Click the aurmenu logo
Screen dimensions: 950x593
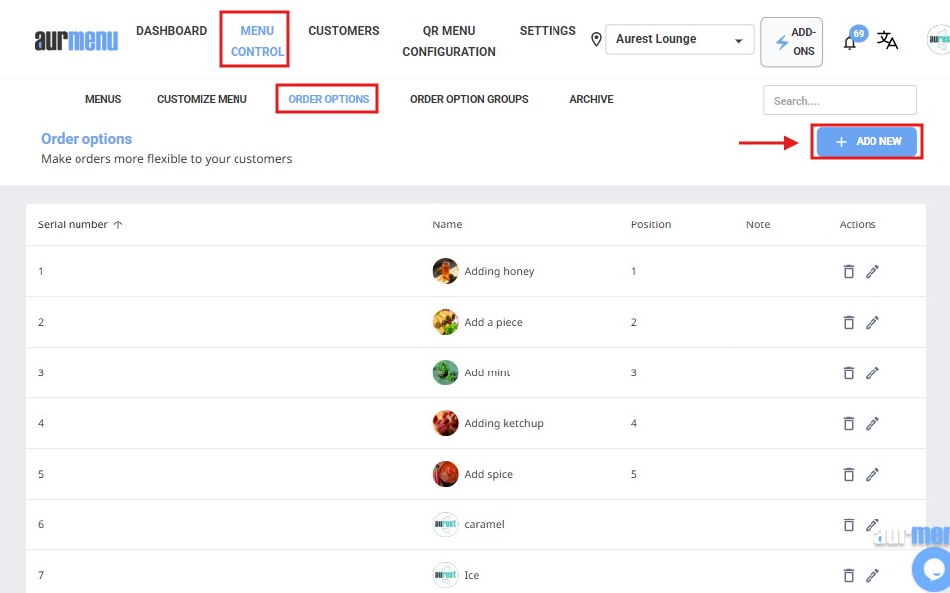pos(76,41)
